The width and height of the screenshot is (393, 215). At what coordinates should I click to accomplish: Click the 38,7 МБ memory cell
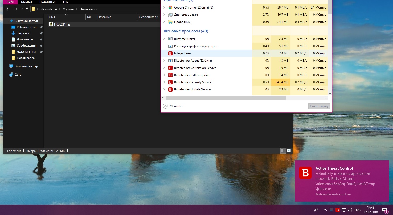[281, 7]
